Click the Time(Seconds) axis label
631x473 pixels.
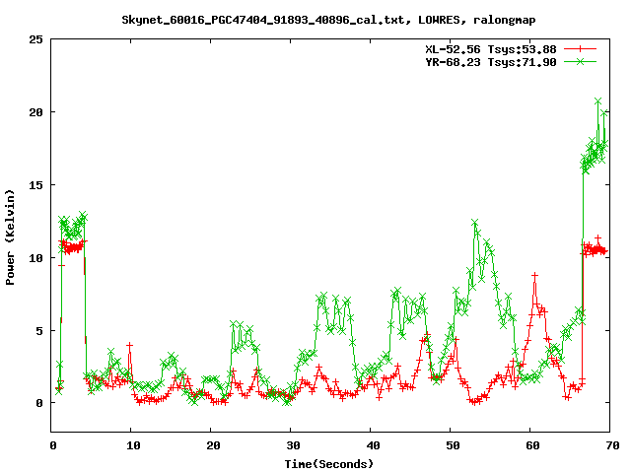coord(329,464)
